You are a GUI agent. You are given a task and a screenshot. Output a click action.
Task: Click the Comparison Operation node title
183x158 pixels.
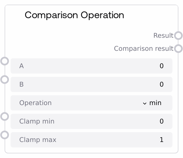[74, 15]
